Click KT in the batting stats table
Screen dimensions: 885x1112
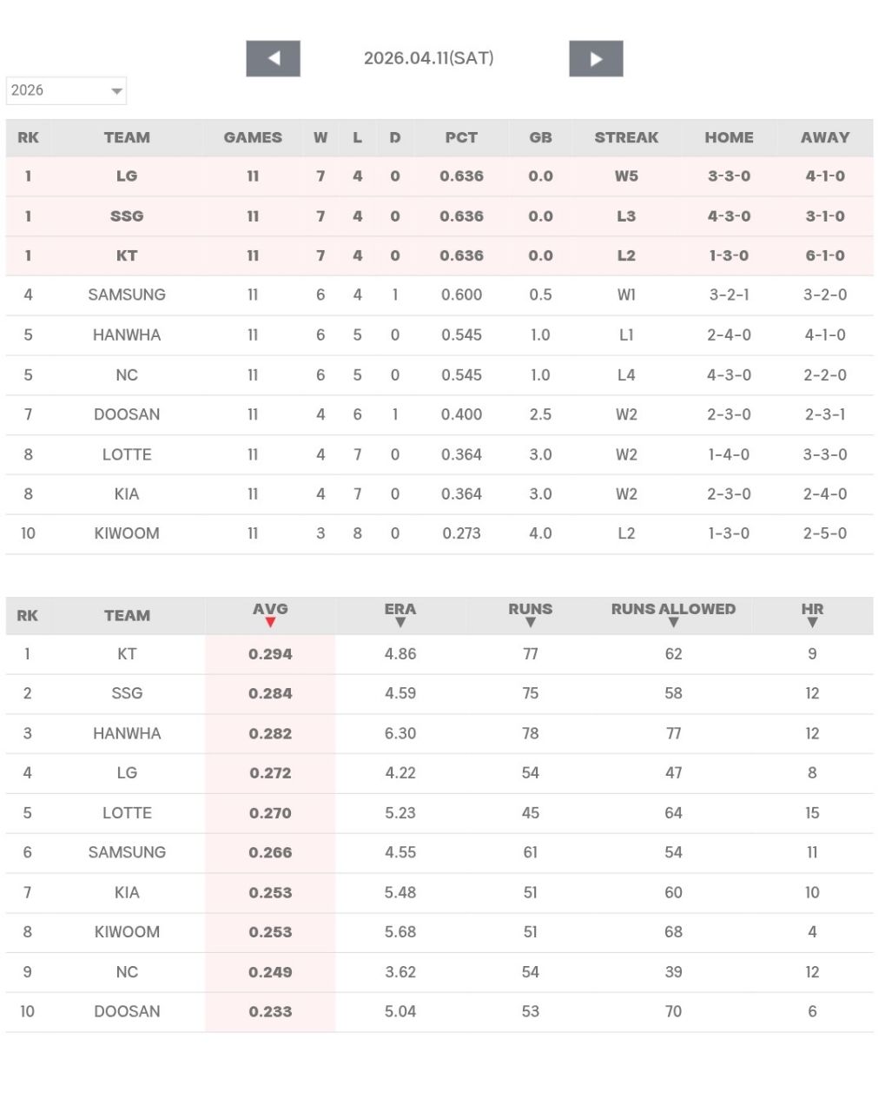pyautogui.click(x=127, y=654)
